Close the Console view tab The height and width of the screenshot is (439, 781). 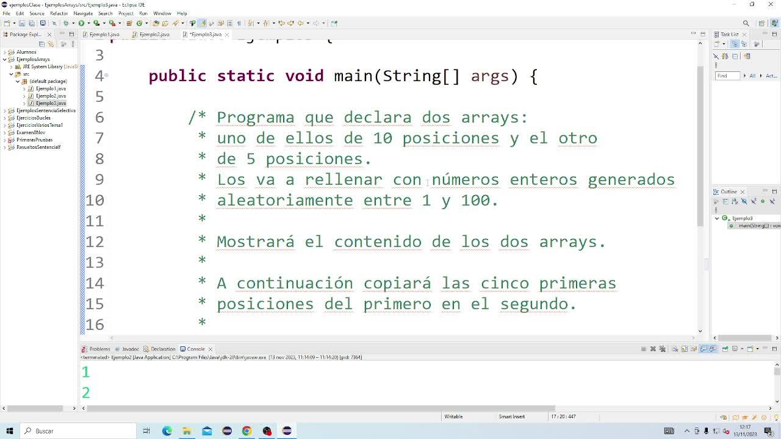(x=211, y=349)
